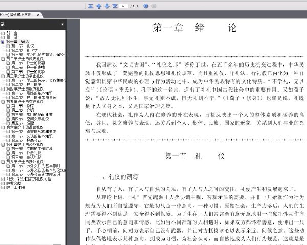The height and width of the screenshot is (245, 307).
Task: Click the 一、礼仪的溯源 subheading
Action: [117, 177]
